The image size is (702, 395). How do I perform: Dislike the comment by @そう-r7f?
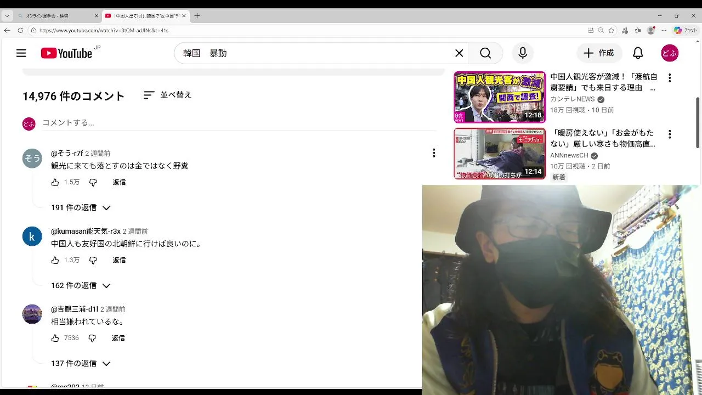click(93, 182)
